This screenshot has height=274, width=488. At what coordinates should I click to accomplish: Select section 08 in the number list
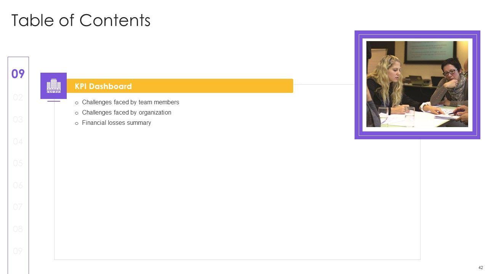(18, 229)
